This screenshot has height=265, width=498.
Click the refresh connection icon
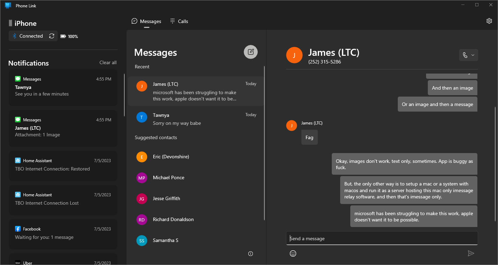point(52,36)
